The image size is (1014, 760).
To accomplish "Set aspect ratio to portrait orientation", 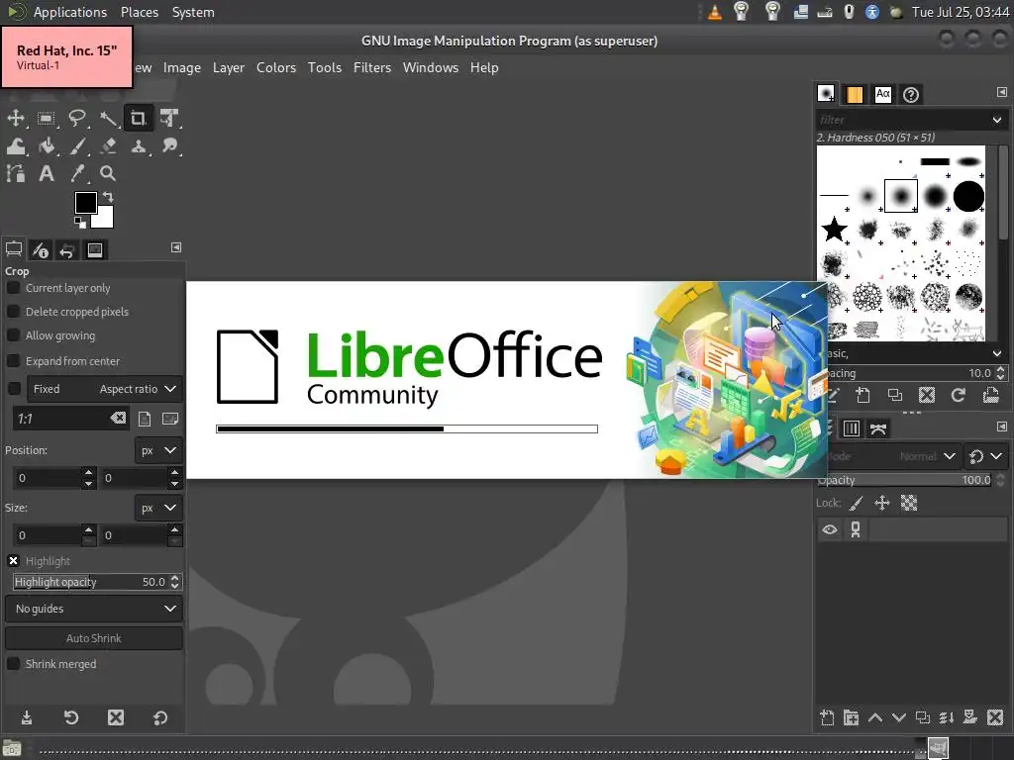I will click(x=145, y=419).
